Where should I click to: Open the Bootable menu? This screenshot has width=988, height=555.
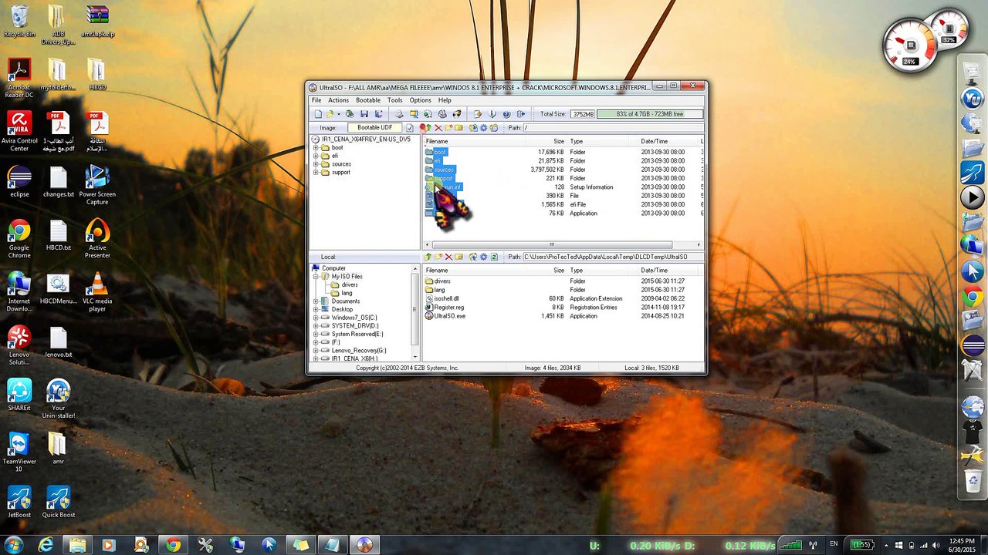(x=368, y=100)
